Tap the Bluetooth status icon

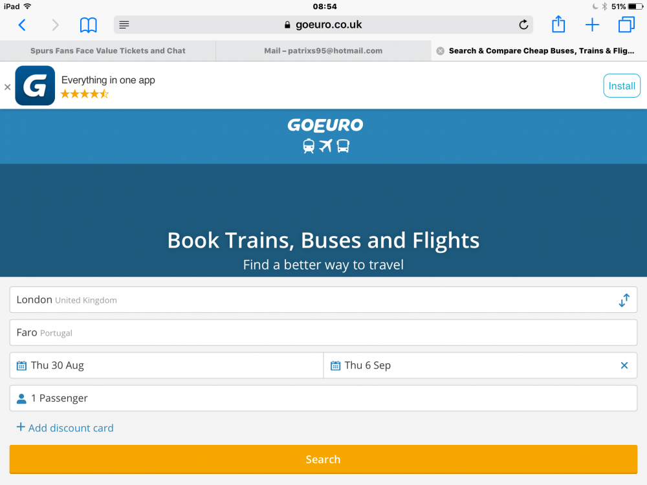point(604,6)
